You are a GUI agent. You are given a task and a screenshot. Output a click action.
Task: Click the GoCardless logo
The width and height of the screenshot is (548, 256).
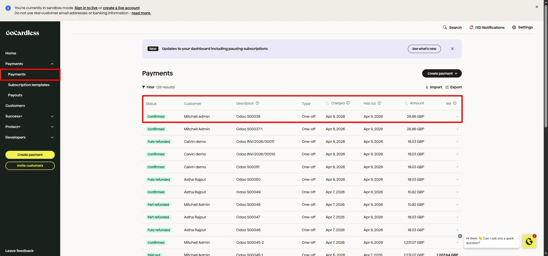[x=23, y=33]
